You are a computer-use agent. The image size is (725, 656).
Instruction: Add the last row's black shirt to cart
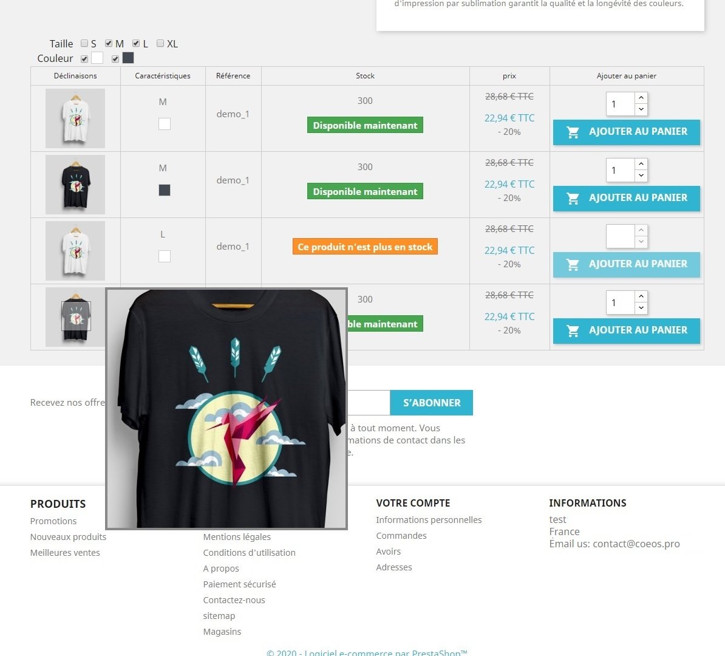[627, 331]
